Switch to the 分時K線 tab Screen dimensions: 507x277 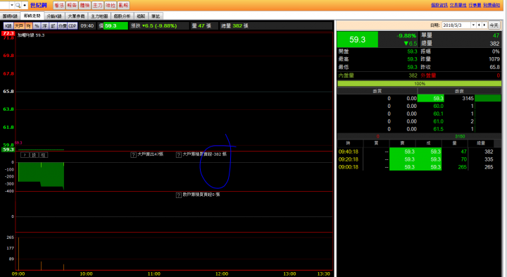pyautogui.click(x=54, y=16)
